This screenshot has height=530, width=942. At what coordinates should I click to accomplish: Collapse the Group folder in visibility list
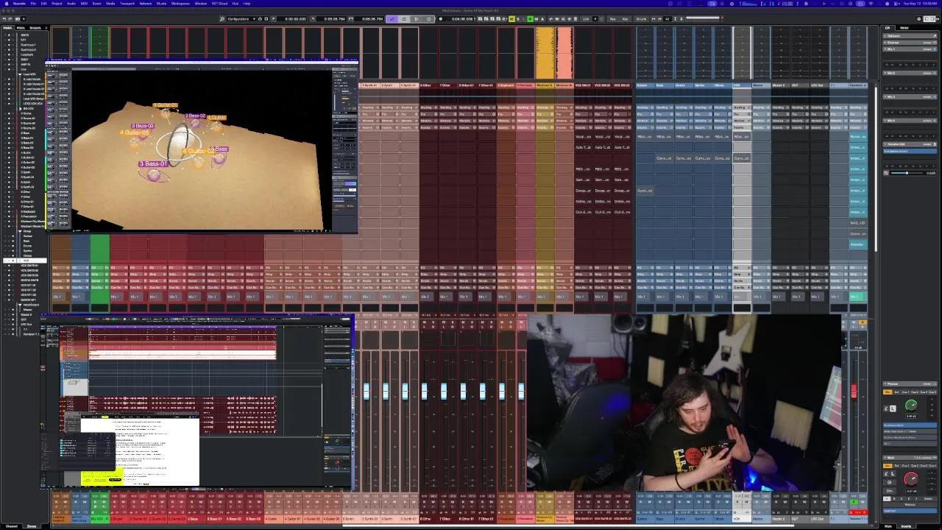click(20, 231)
